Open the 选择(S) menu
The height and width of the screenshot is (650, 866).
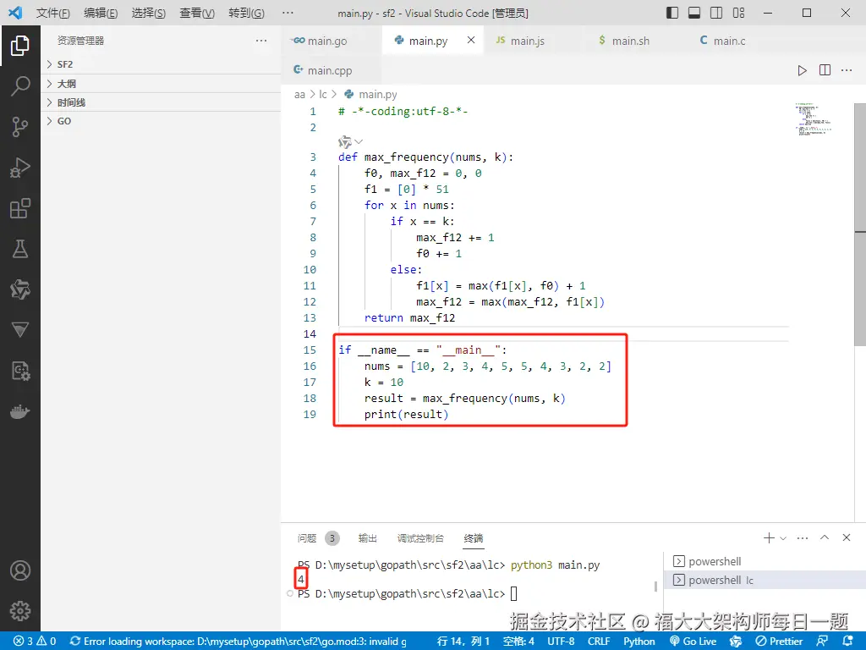(x=149, y=13)
